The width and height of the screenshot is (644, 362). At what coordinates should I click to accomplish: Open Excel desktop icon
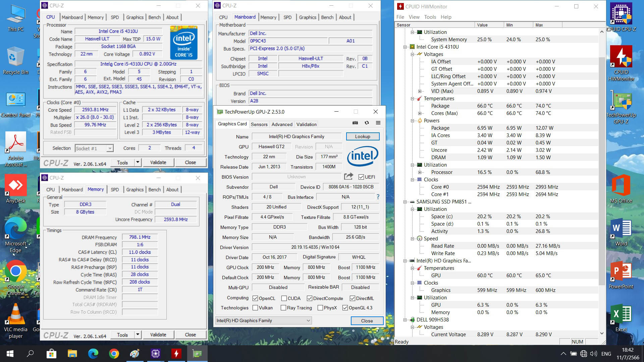click(x=621, y=318)
